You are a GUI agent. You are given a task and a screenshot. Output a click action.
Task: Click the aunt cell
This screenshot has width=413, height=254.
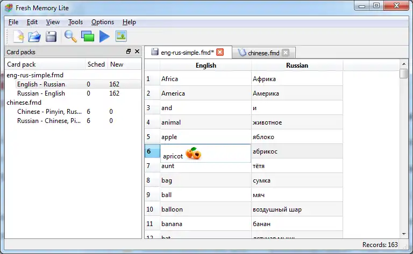point(206,167)
